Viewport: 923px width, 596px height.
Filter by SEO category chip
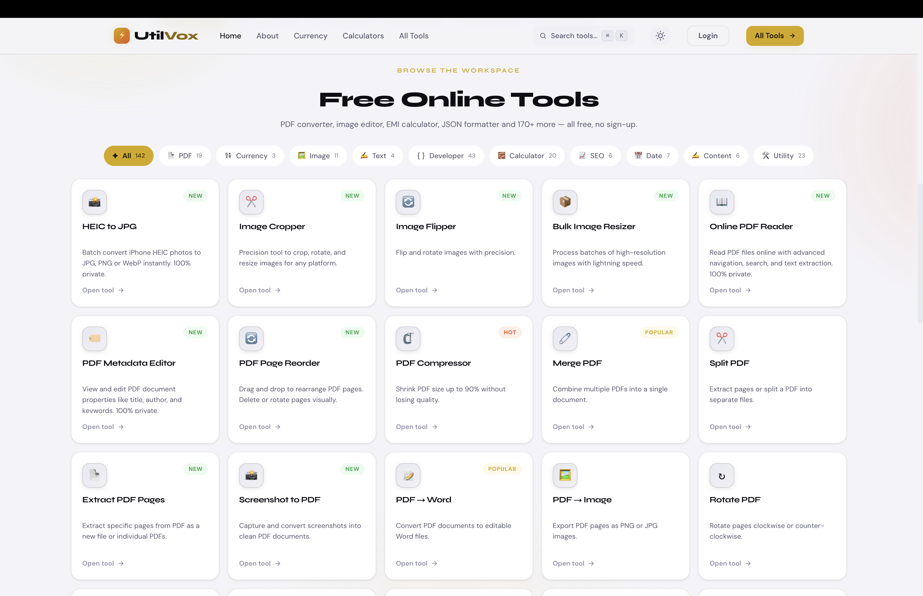point(595,156)
